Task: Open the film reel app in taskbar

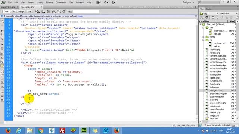Action: pyautogui.click(x=106, y=131)
